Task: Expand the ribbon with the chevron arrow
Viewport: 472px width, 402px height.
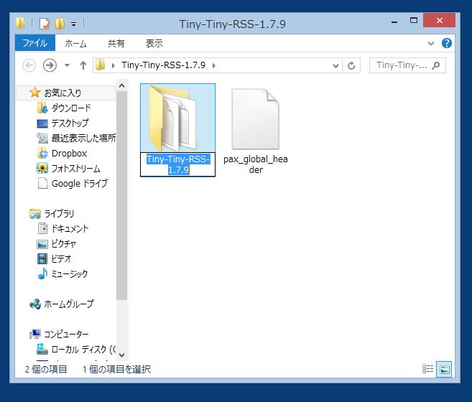Action: click(431, 43)
